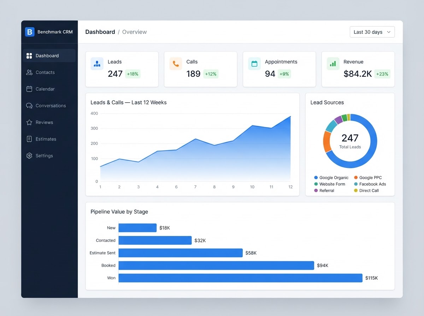Click the Estimate Sent stage label
This screenshot has height=316, width=424.
(x=102, y=253)
